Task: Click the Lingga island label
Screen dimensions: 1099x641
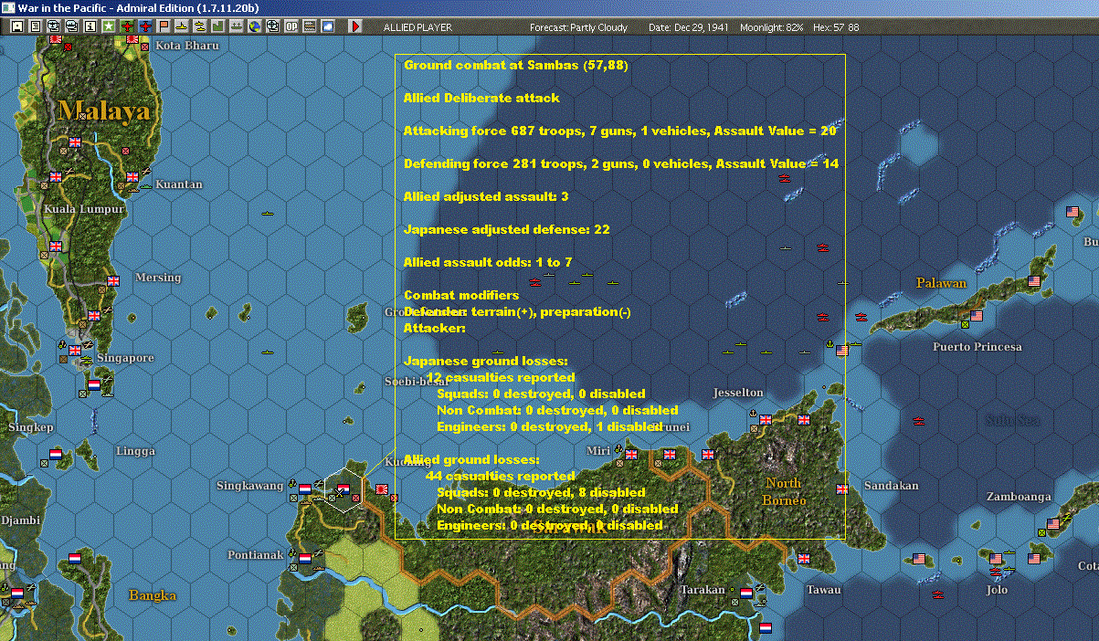Action: [x=135, y=451]
